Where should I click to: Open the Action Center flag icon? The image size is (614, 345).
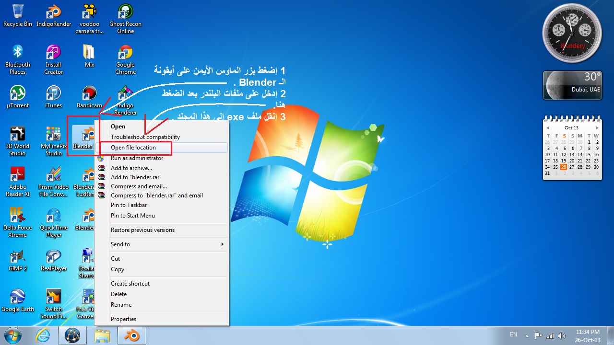click(x=538, y=336)
